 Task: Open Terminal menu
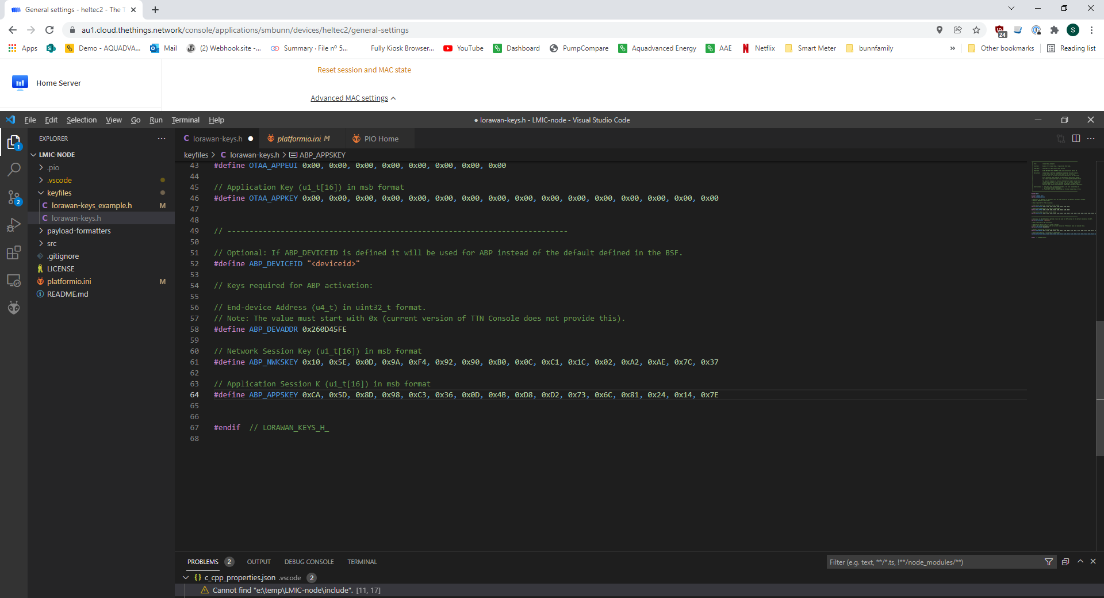point(185,120)
